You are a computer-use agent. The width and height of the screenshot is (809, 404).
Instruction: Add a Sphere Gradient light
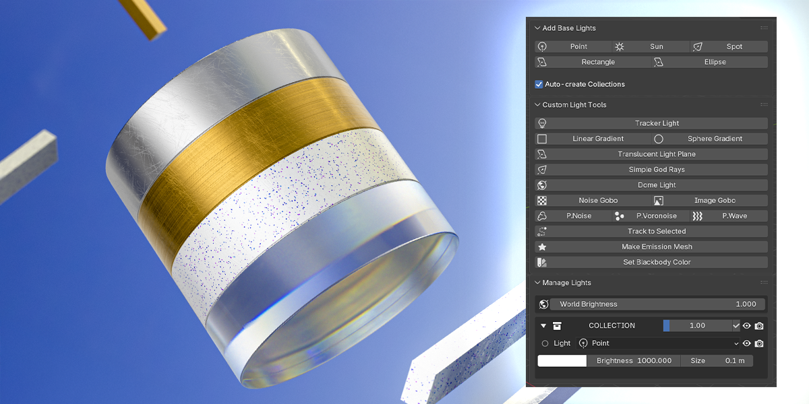[710, 139]
